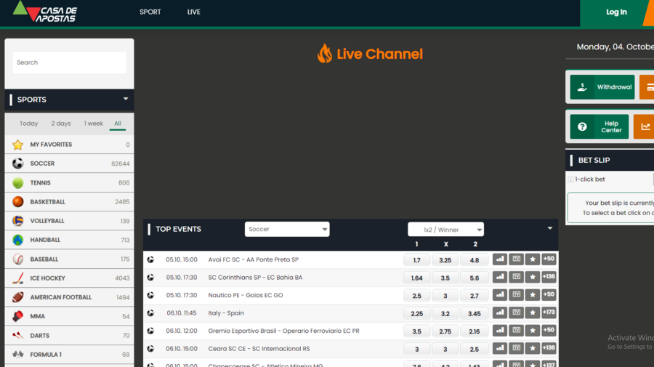Open the Withdrawal button
This screenshot has width=654, height=367.
pyautogui.click(x=602, y=87)
